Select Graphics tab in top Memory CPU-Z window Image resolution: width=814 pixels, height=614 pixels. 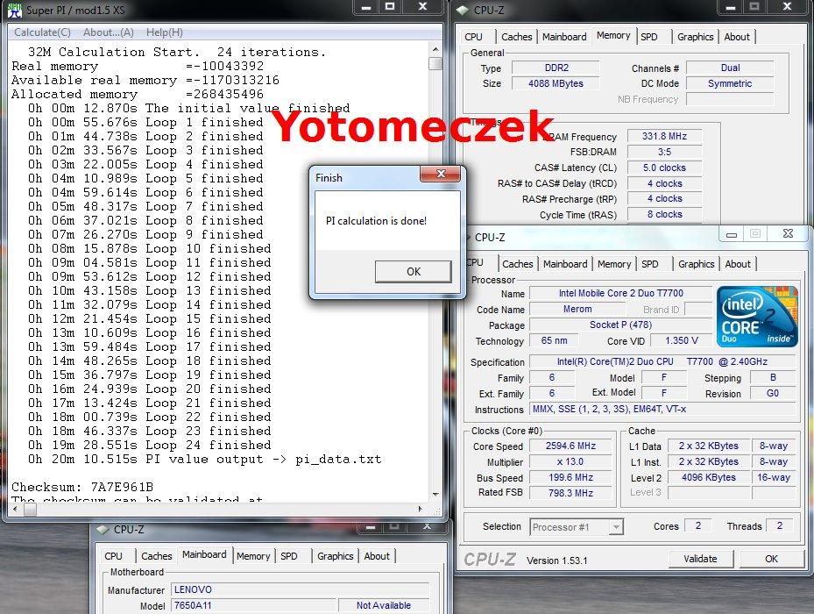[x=695, y=37]
